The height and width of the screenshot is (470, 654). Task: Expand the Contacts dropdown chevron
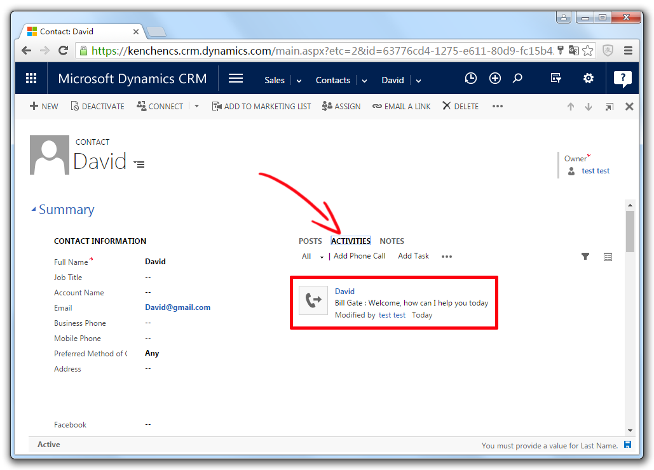[365, 81]
